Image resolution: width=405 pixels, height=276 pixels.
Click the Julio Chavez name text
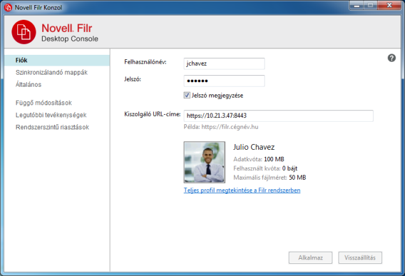coord(254,147)
